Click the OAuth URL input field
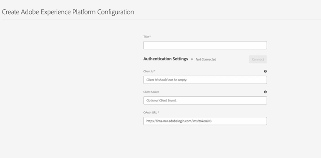The width and height of the screenshot is (321, 158). tap(205, 121)
